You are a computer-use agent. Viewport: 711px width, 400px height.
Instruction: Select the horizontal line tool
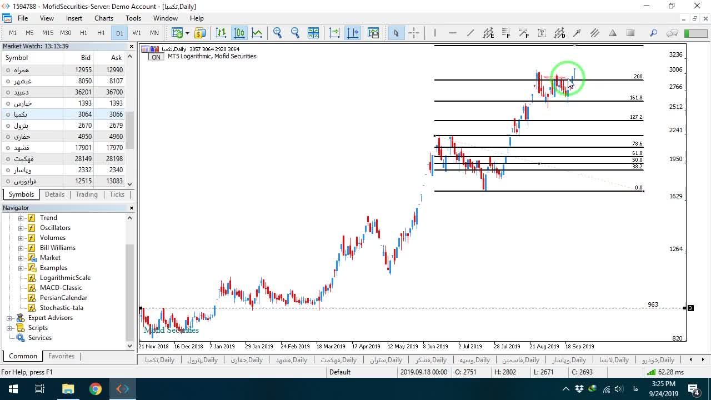pyautogui.click(x=453, y=33)
